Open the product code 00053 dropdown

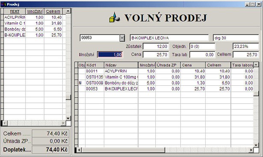[122, 38]
